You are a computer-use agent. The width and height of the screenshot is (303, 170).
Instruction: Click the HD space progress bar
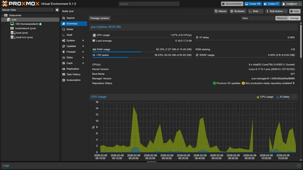click(142, 58)
